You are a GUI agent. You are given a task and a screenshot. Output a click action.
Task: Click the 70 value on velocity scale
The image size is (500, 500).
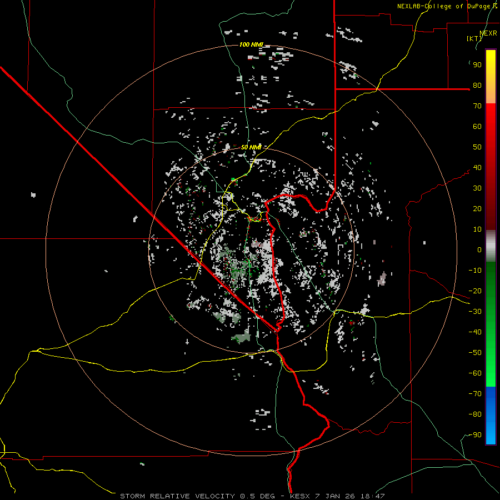click(x=477, y=106)
